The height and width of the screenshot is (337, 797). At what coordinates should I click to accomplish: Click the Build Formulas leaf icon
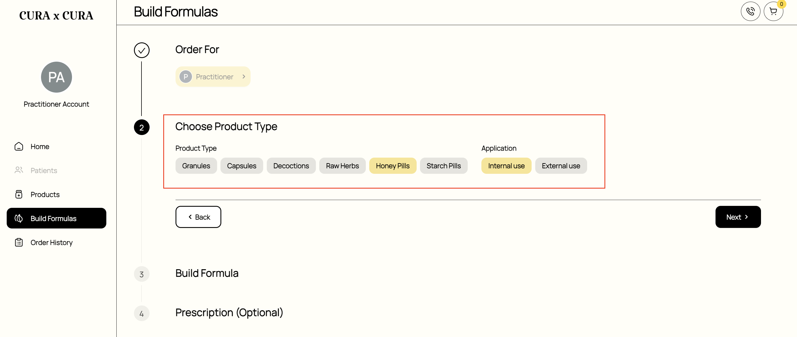(19, 218)
